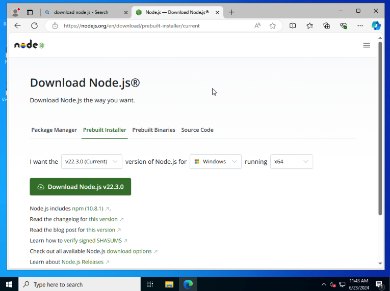The height and width of the screenshot is (291, 390).
Task: Click Download Node.js v22.3.0 button
Action: click(81, 187)
